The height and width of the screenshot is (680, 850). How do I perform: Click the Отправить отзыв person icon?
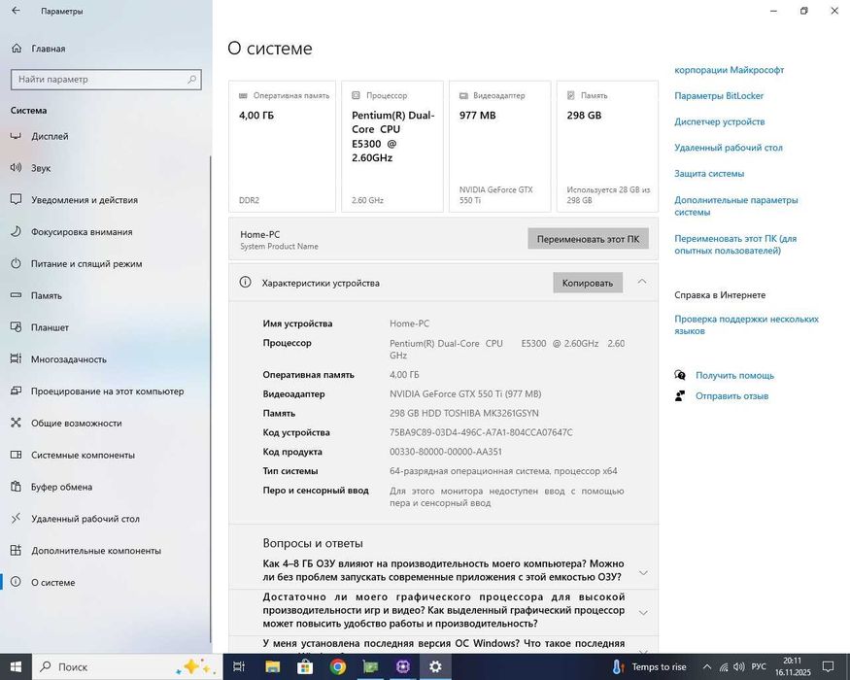point(680,395)
